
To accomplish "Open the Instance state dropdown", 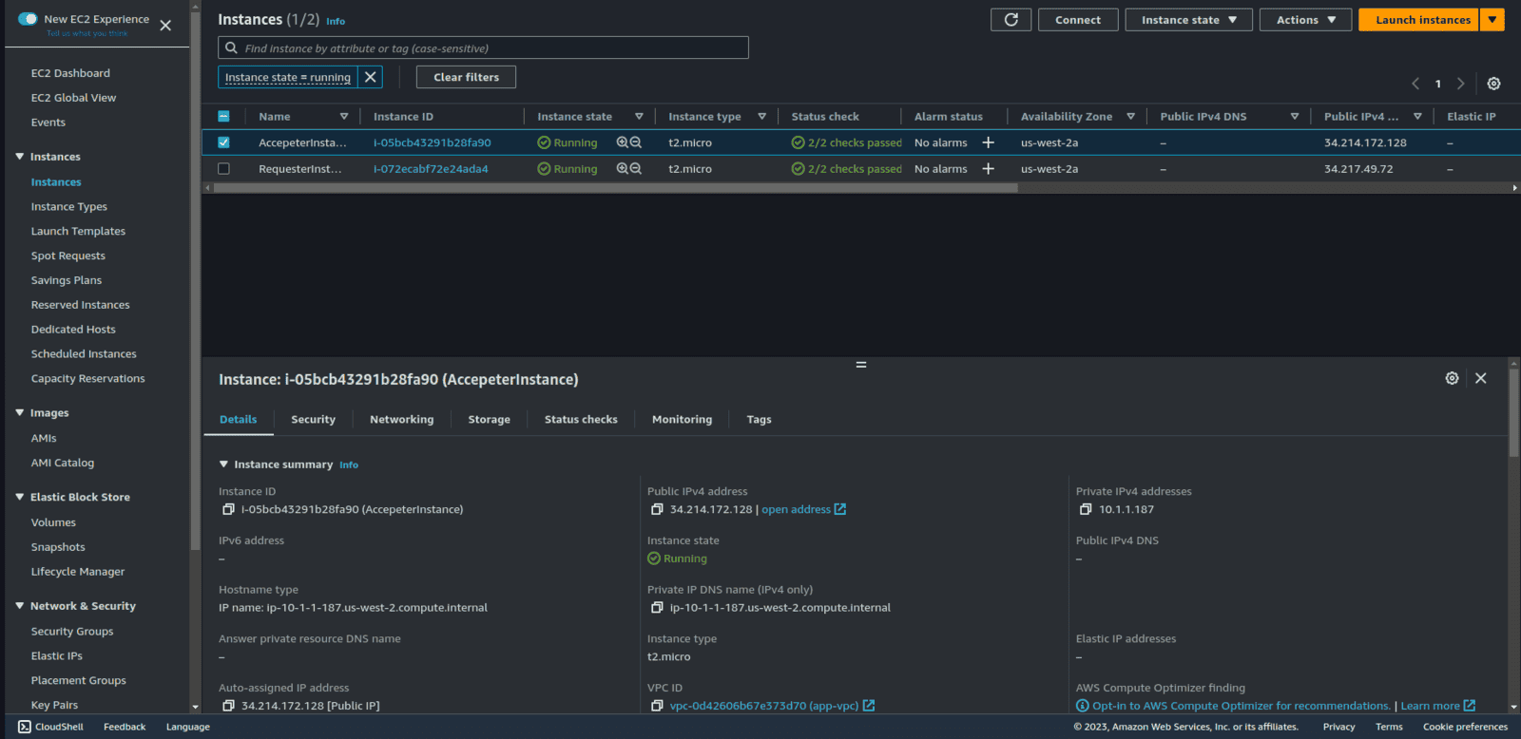I will tap(1188, 20).
